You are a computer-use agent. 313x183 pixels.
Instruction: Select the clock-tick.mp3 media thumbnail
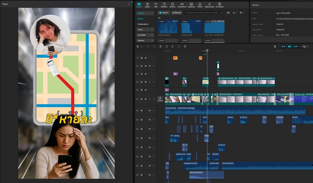[x=168, y=27]
